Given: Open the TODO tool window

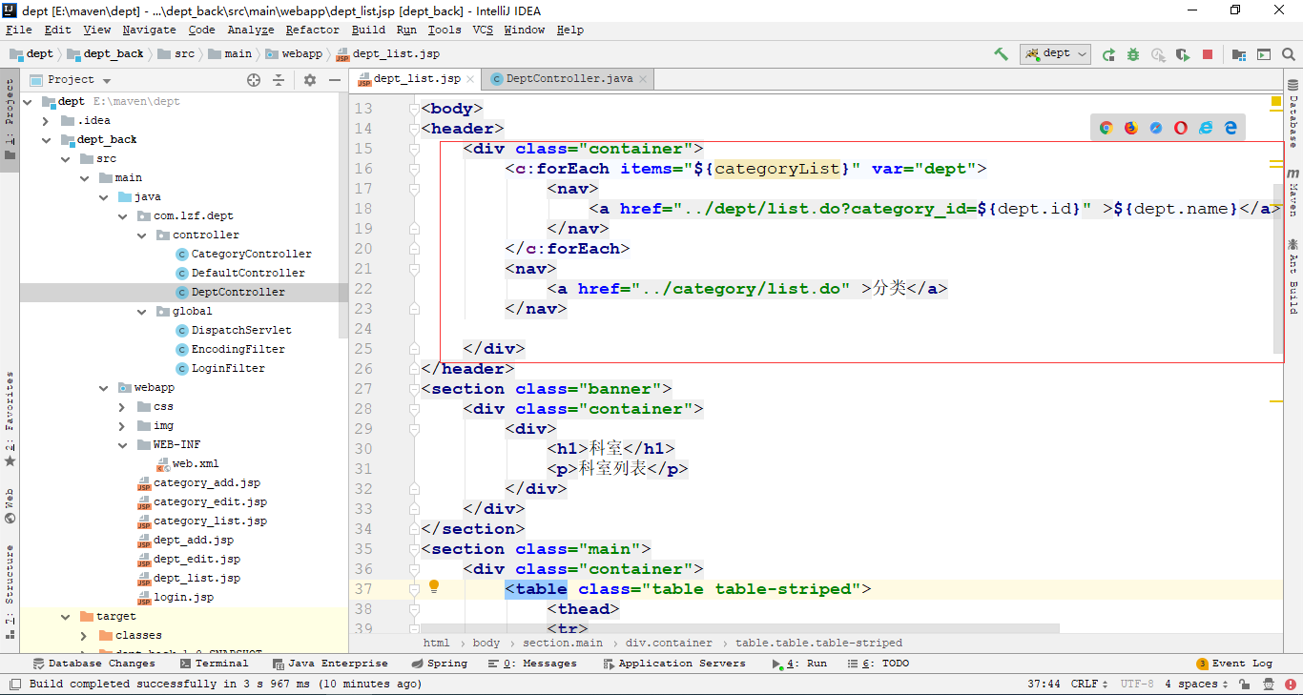Looking at the screenshot, I should click(x=879, y=664).
